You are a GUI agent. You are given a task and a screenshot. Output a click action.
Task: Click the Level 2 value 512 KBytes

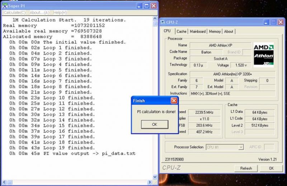pos(260,125)
